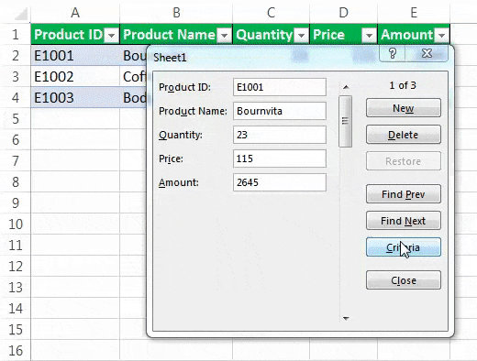Click the form scrollbar thumb
The height and width of the screenshot is (361, 477).
tap(346, 121)
